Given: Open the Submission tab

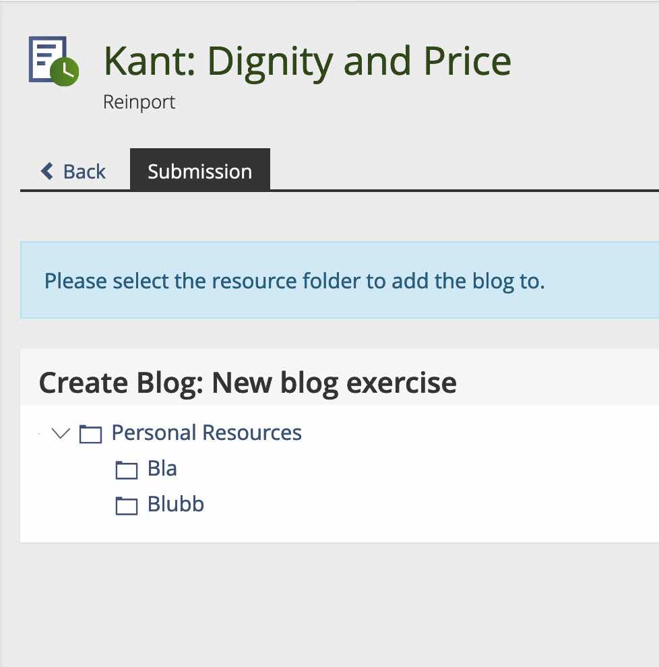Looking at the screenshot, I should click(x=199, y=171).
